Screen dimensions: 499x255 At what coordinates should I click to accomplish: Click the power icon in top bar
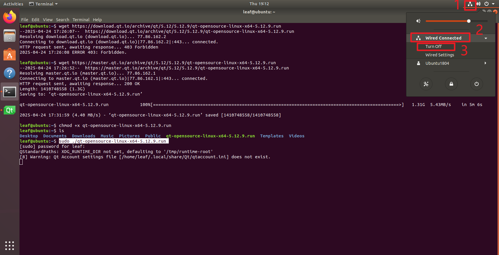click(487, 4)
